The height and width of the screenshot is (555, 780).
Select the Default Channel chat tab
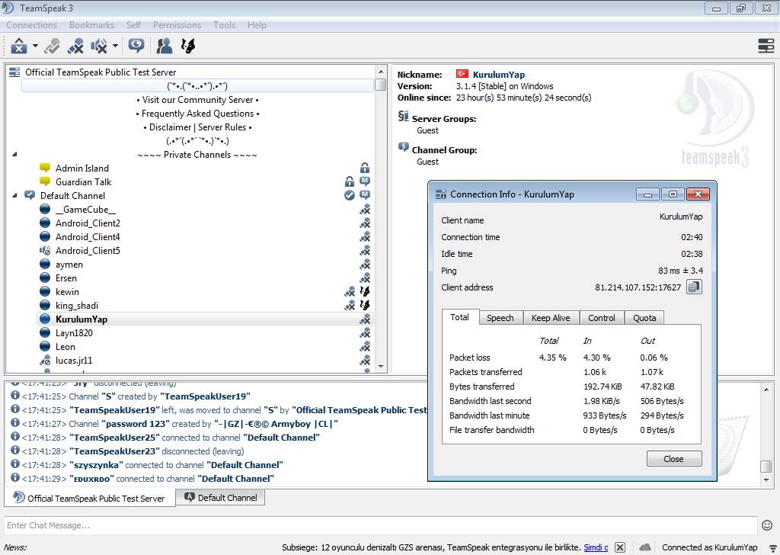tap(221, 497)
